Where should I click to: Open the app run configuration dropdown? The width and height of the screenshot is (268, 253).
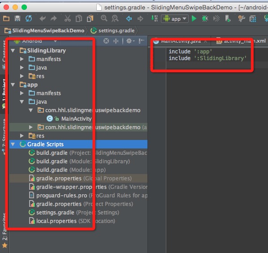[x=175, y=18]
